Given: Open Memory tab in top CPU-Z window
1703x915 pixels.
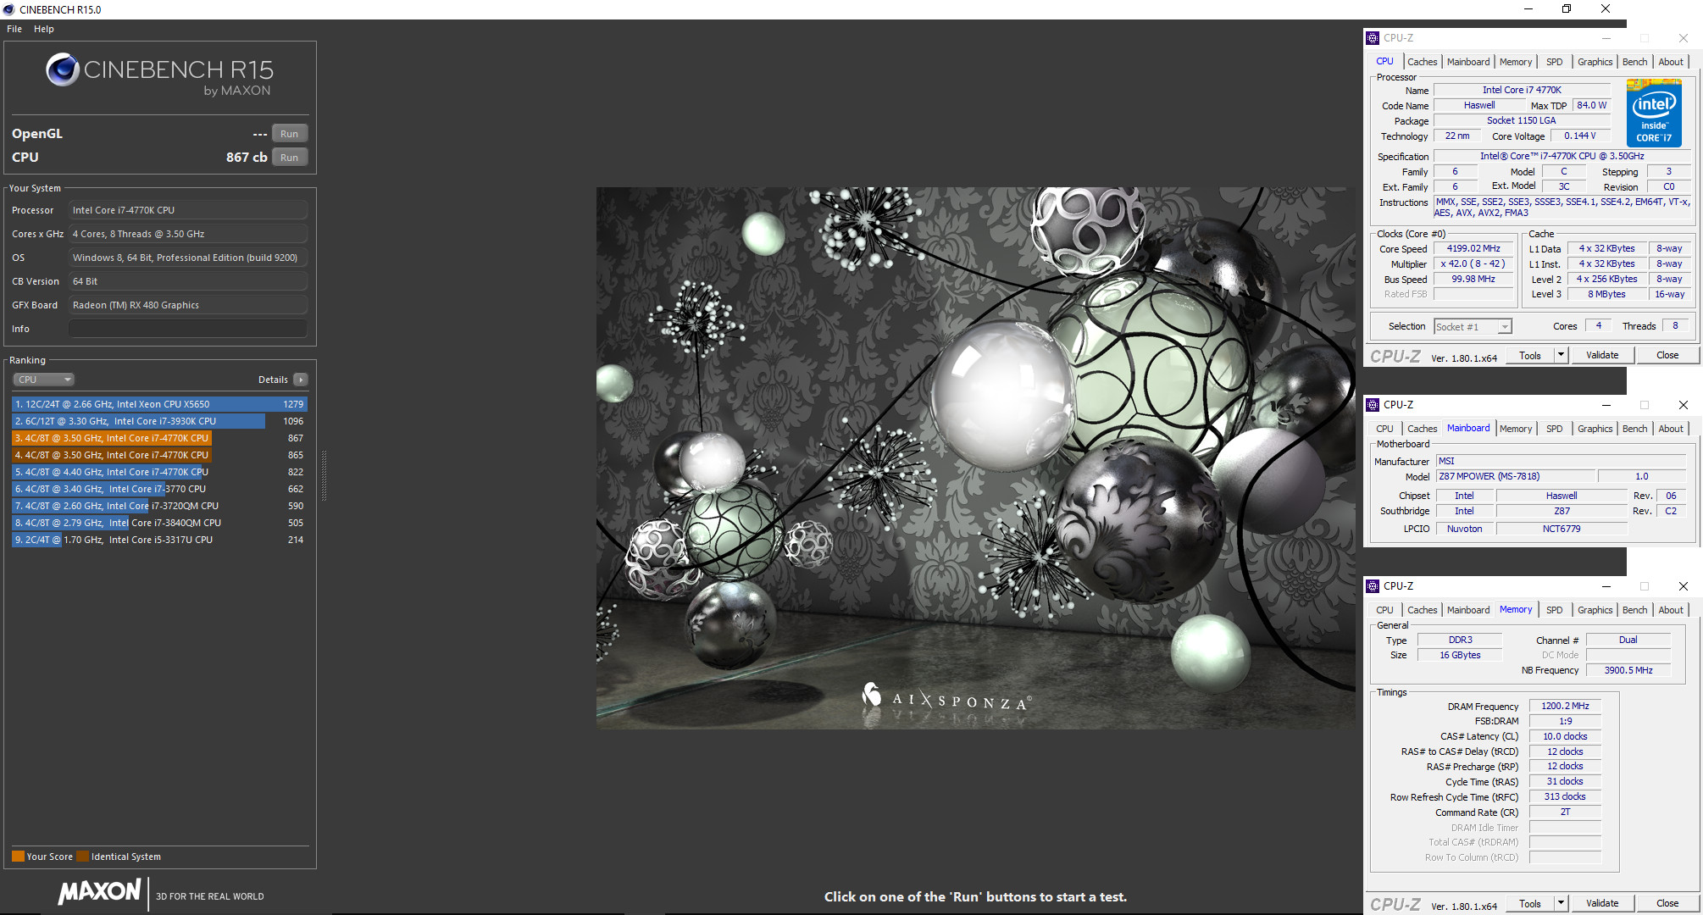Looking at the screenshot, I should pyautogui.click(x=1516, y=62).
